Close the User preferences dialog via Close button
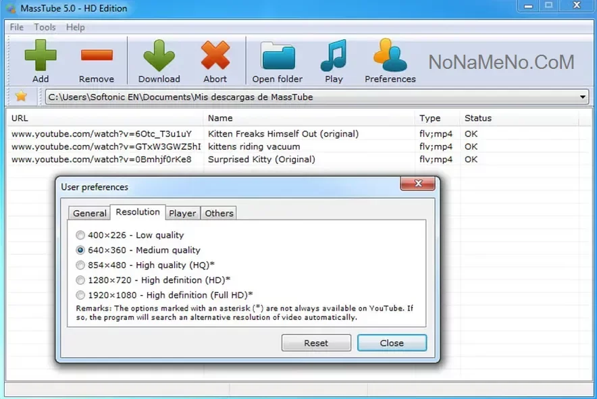Viewport: 597px width, 399px height. 392,343
